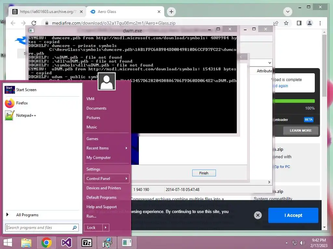
Task: Close the archive.org tab
Action: [x=81, y=12]
